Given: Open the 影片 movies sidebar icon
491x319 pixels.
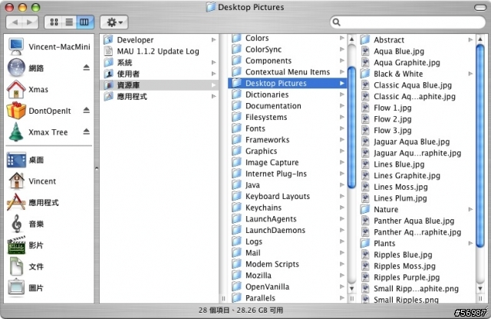Looking at the screenshot, I should 16,245.
